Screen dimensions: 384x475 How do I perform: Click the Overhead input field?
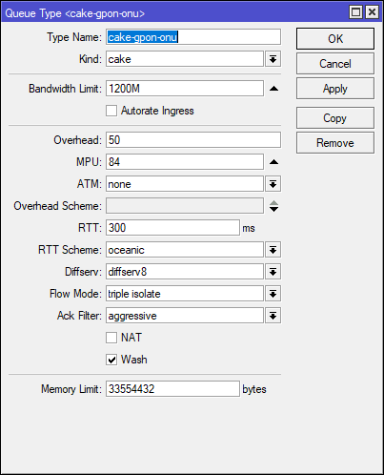[193, 140]
